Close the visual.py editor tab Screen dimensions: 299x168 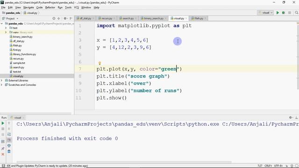(x=186, y=19)
